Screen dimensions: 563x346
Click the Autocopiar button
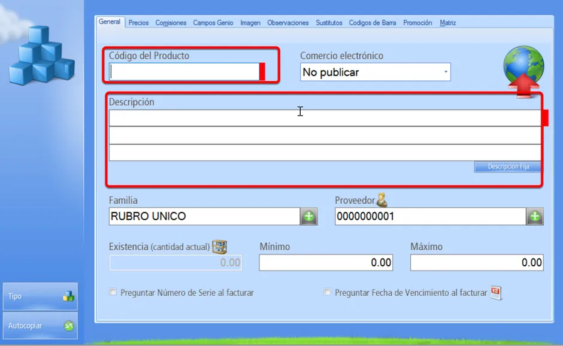point(40,326)
